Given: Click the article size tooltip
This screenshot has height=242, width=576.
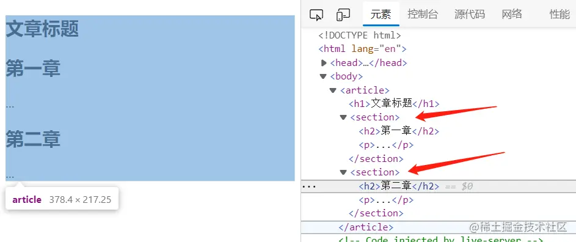Looking at the screenshot, I should (x=62, y=199).
